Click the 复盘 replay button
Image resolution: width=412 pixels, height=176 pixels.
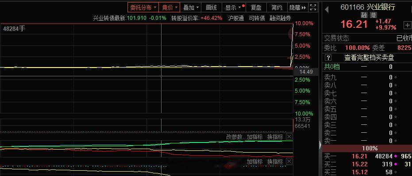[x=256, y=7]
